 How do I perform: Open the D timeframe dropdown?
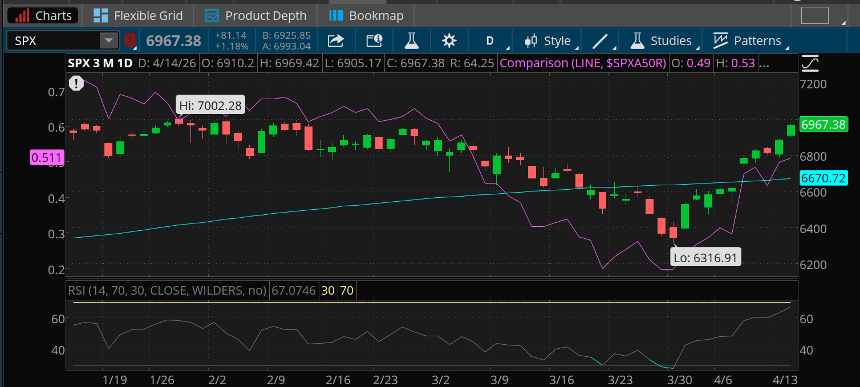click(x=490, y=40)
